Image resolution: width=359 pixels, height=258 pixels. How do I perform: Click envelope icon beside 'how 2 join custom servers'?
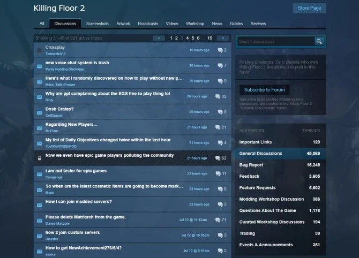click(x=39, y=236)
